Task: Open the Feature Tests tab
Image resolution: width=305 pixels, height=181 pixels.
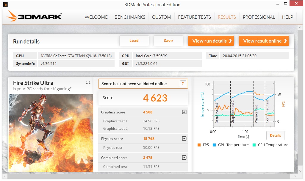Action: coord(194,17)
